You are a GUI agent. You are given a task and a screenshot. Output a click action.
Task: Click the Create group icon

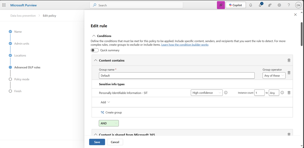tap(102, 112)
